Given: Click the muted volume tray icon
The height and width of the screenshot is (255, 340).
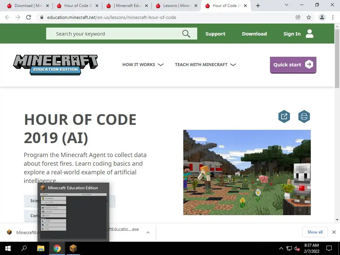Looking at the screenshot, I should (297, 248).
